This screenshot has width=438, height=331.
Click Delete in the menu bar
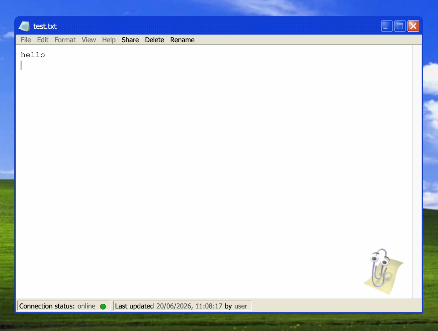[x=154, y=40]
